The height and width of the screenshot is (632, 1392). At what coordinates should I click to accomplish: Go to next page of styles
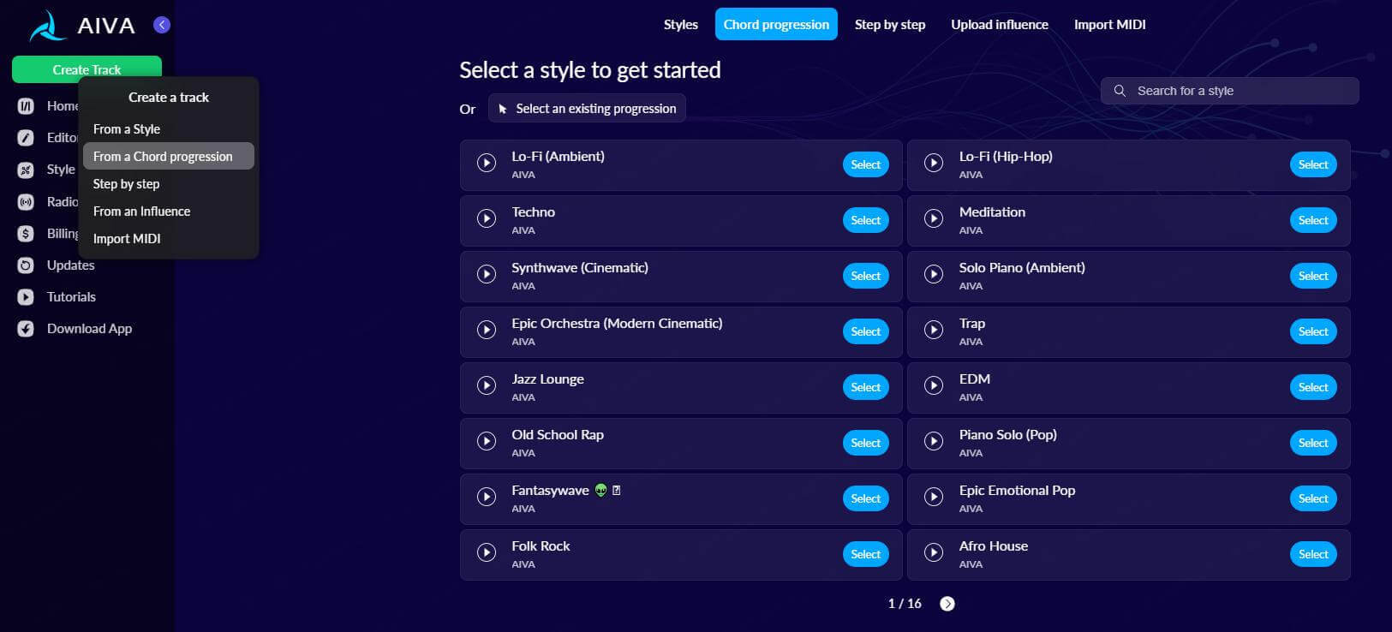pyautogui.click(x=947, y=604)
